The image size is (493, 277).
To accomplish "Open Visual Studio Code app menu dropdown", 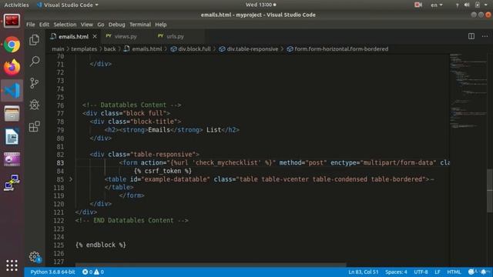I will (68, 5).
